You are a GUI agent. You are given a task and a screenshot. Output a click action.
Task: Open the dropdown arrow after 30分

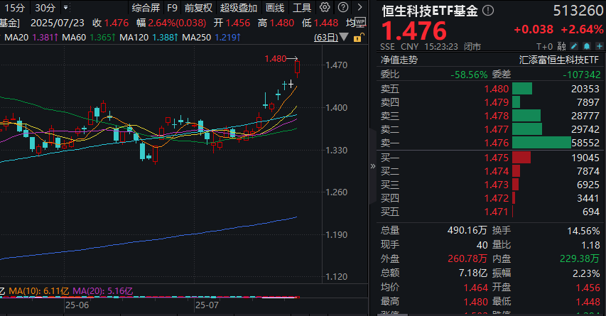[65, 7]
